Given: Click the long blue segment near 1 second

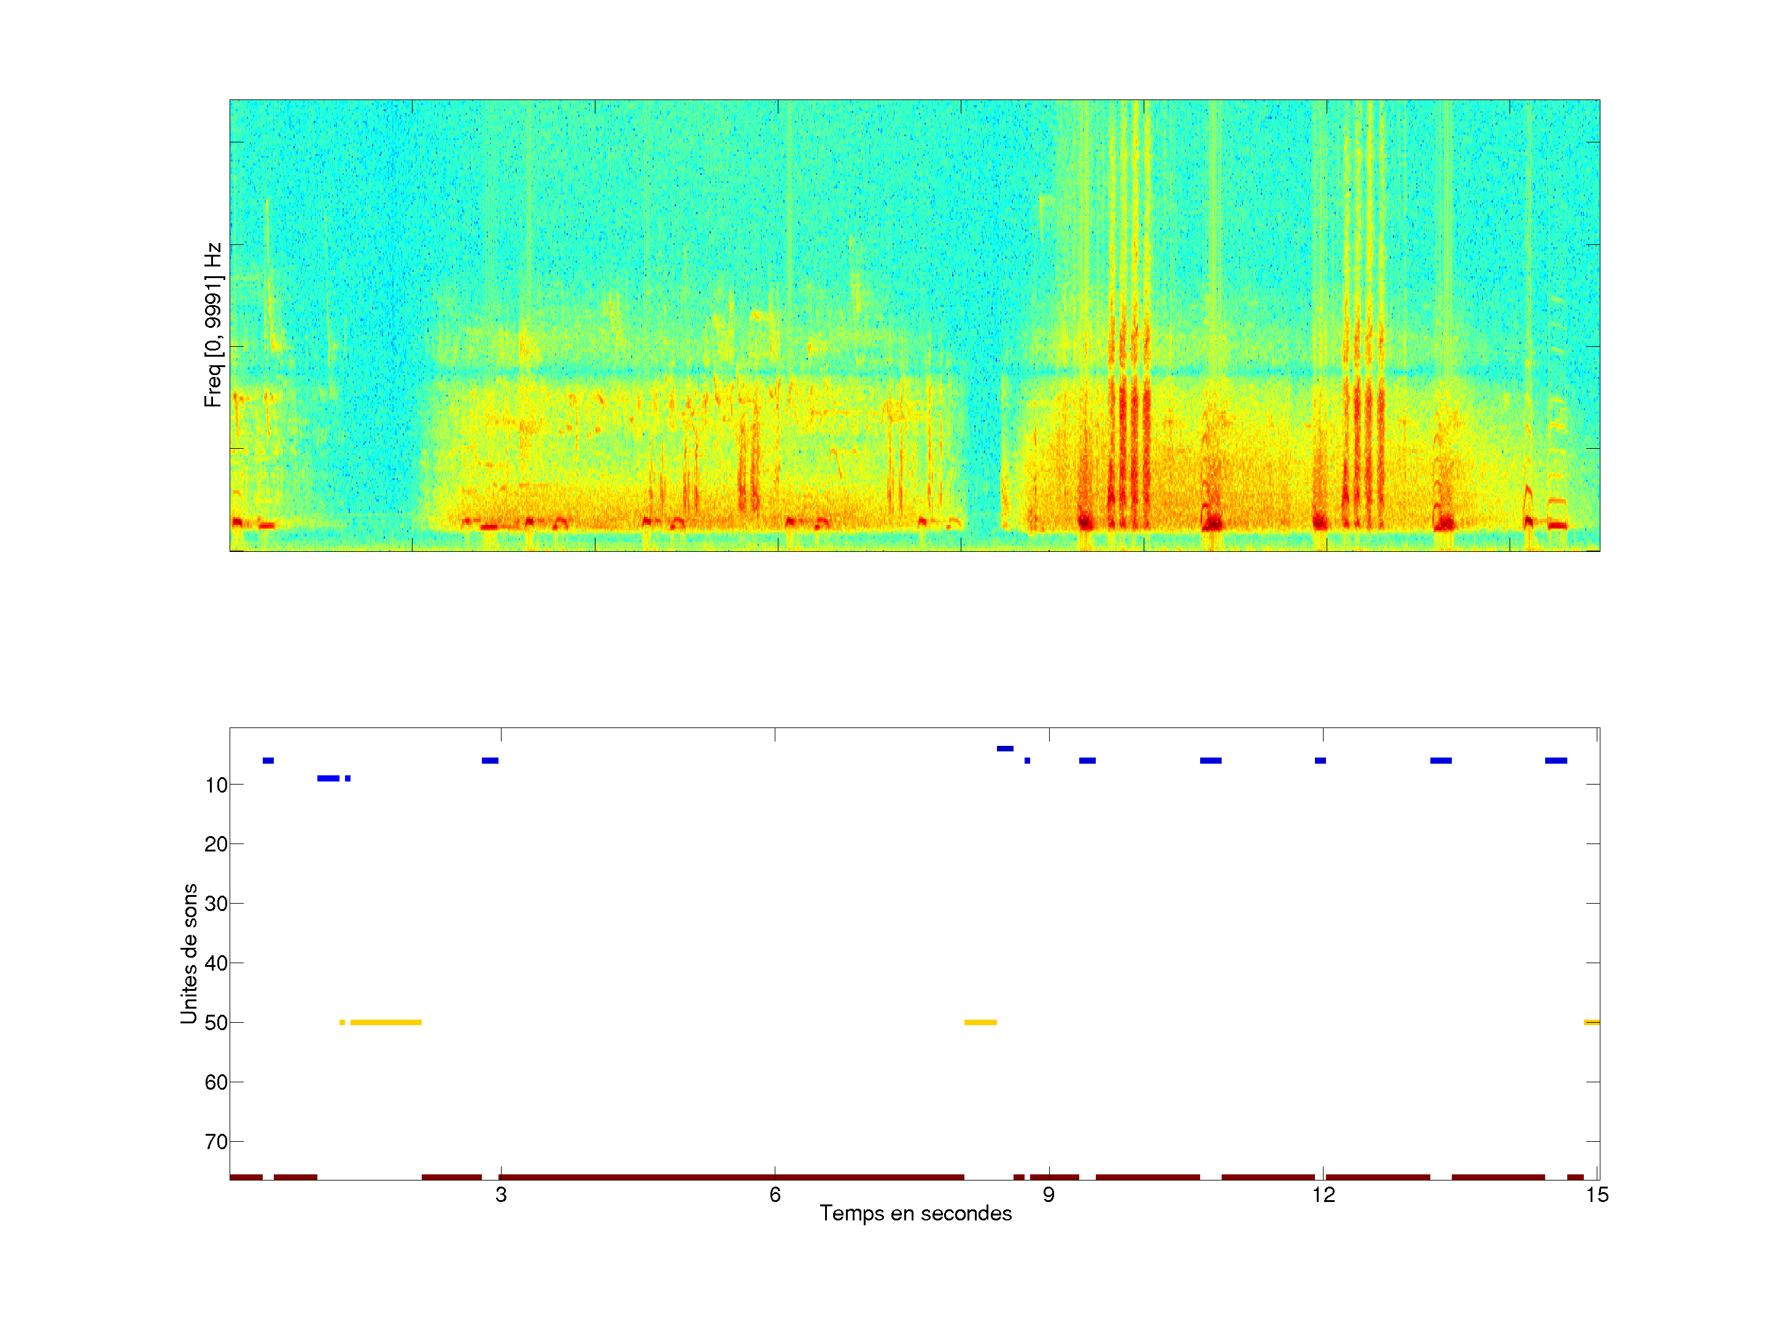Looking at the screenshot, I should tap(328, 778).
